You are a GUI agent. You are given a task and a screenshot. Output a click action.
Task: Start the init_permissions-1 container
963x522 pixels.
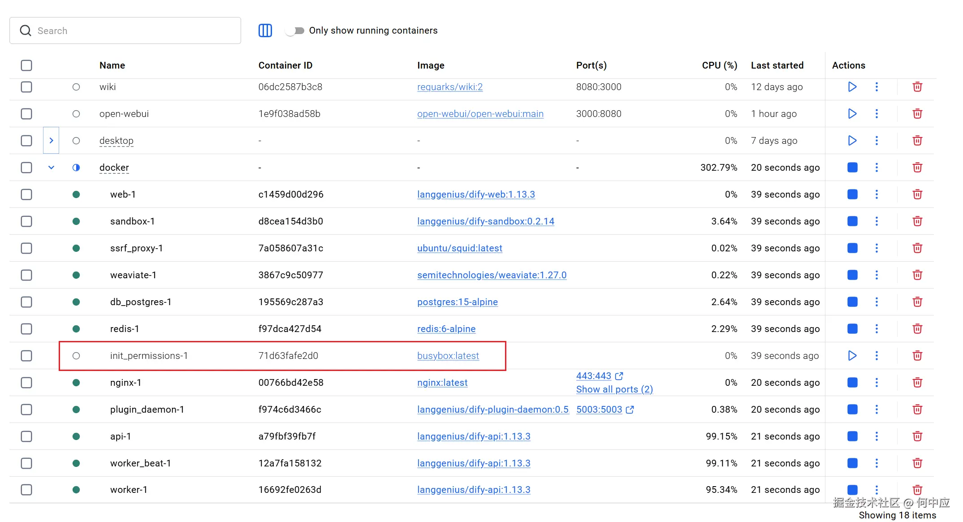[852, 356]
